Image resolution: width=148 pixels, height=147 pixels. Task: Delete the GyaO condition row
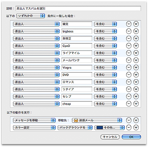coord(129,46)
